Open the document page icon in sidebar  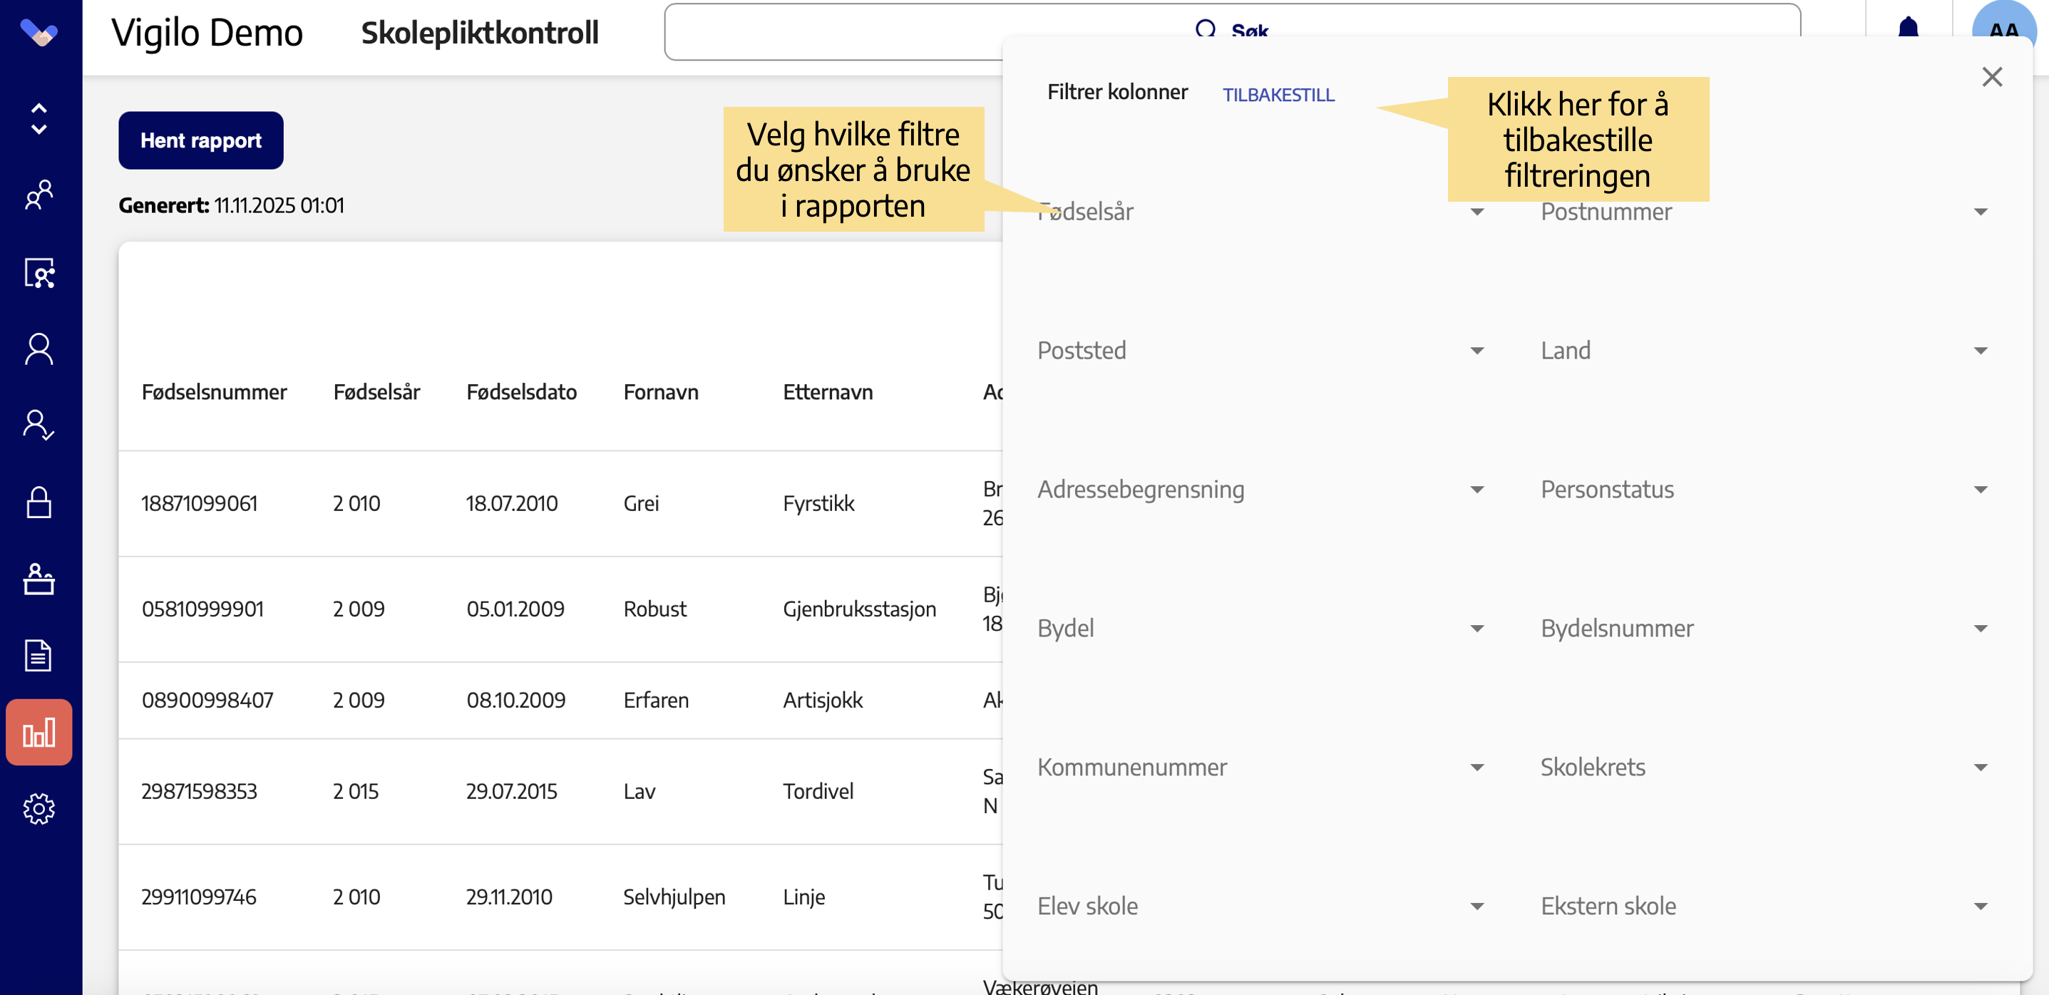(39, 656)
